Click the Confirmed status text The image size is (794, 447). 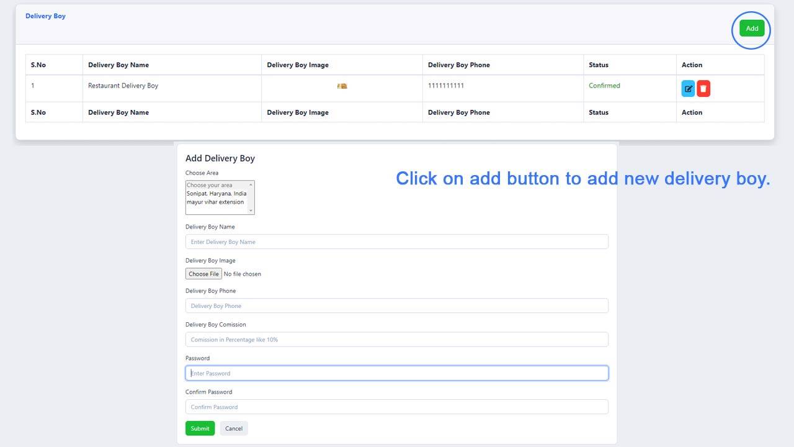604,86
